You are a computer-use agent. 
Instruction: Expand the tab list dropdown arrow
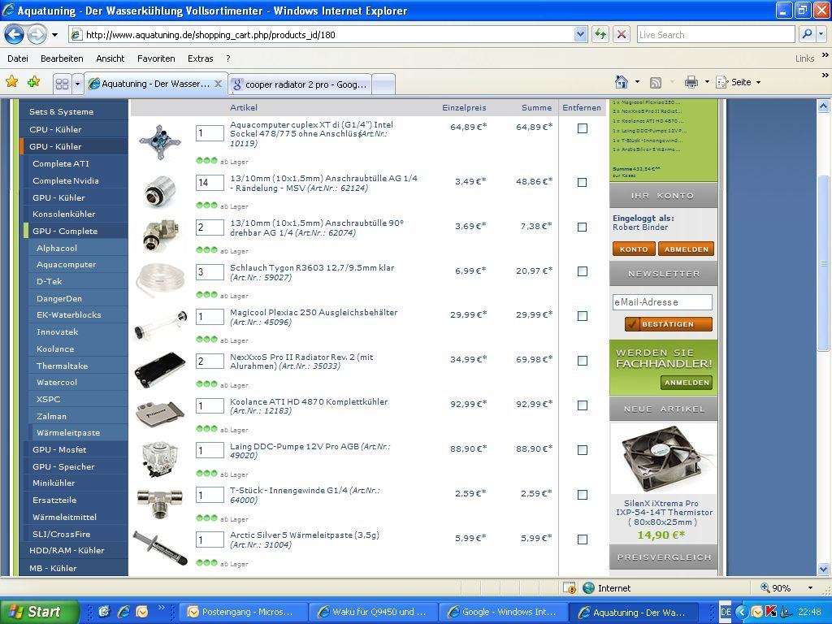click(x=77, y=84)
